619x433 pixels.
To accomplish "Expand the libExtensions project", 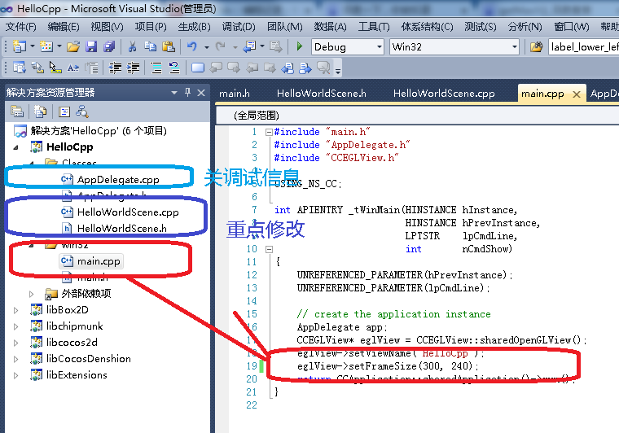I will coord(15,375).
